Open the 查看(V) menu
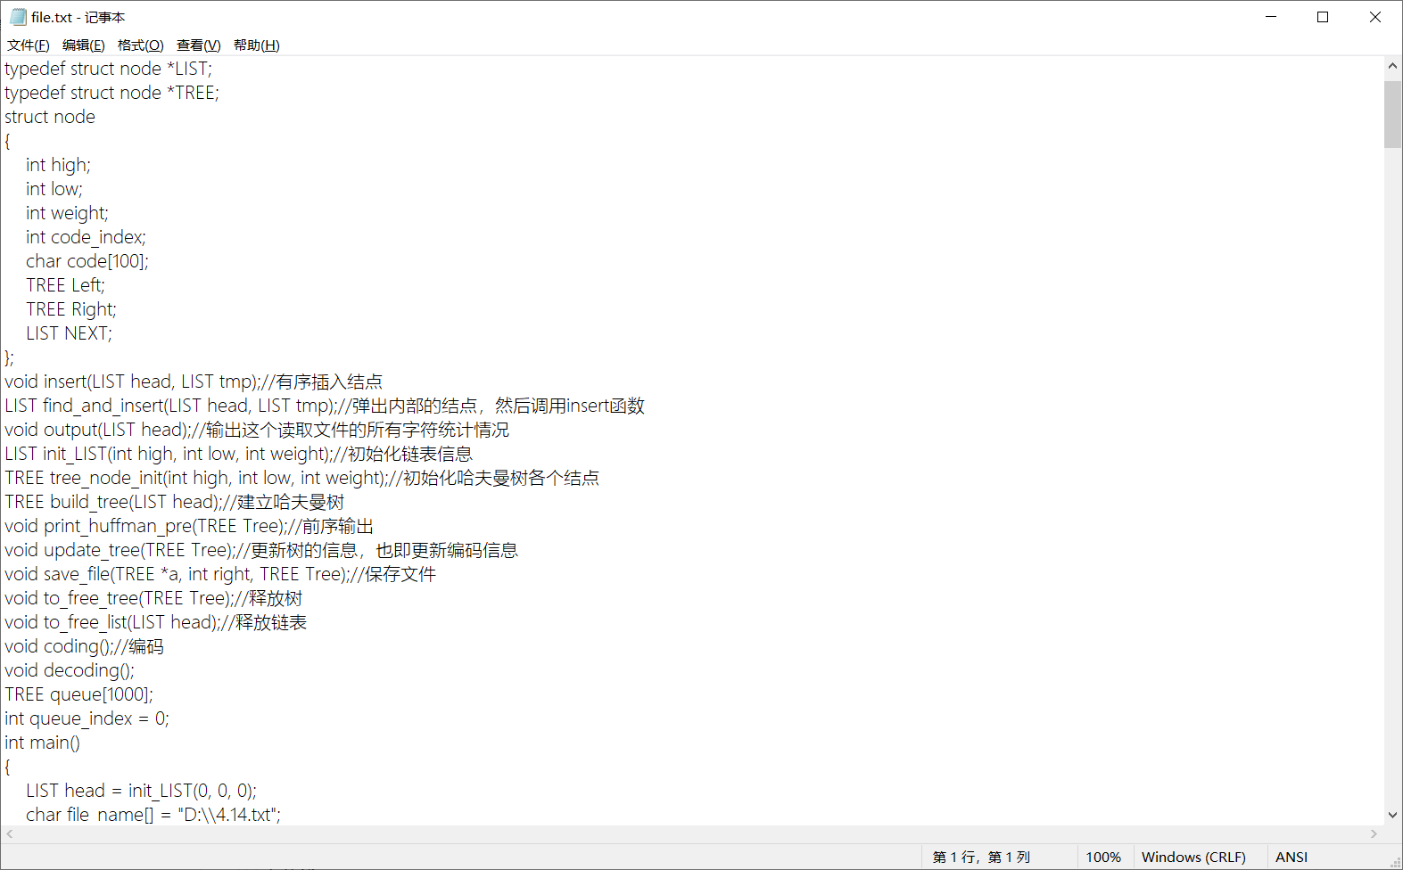Viewport: 1403px width, 870px height. pos(199,45)
